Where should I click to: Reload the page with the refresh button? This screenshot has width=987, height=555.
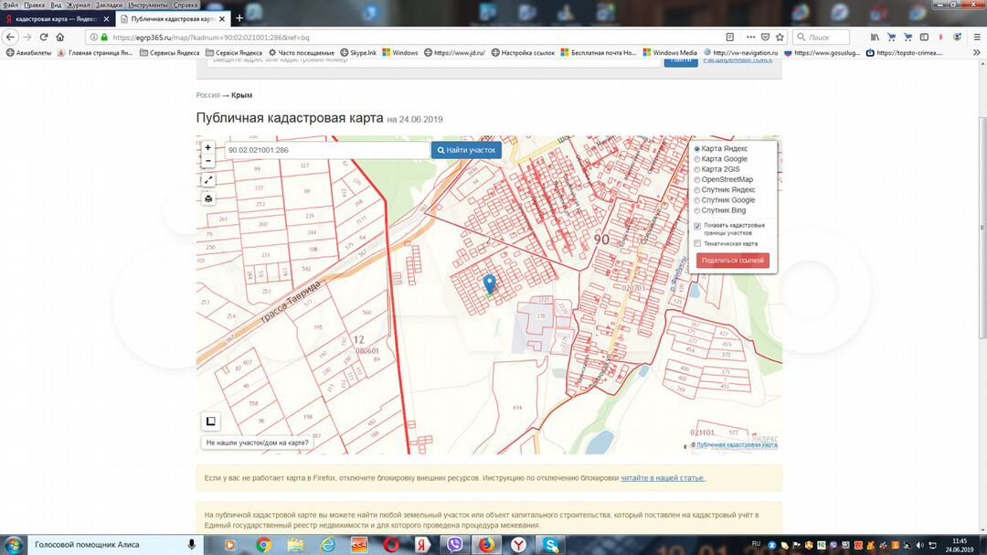click(43, 37)
